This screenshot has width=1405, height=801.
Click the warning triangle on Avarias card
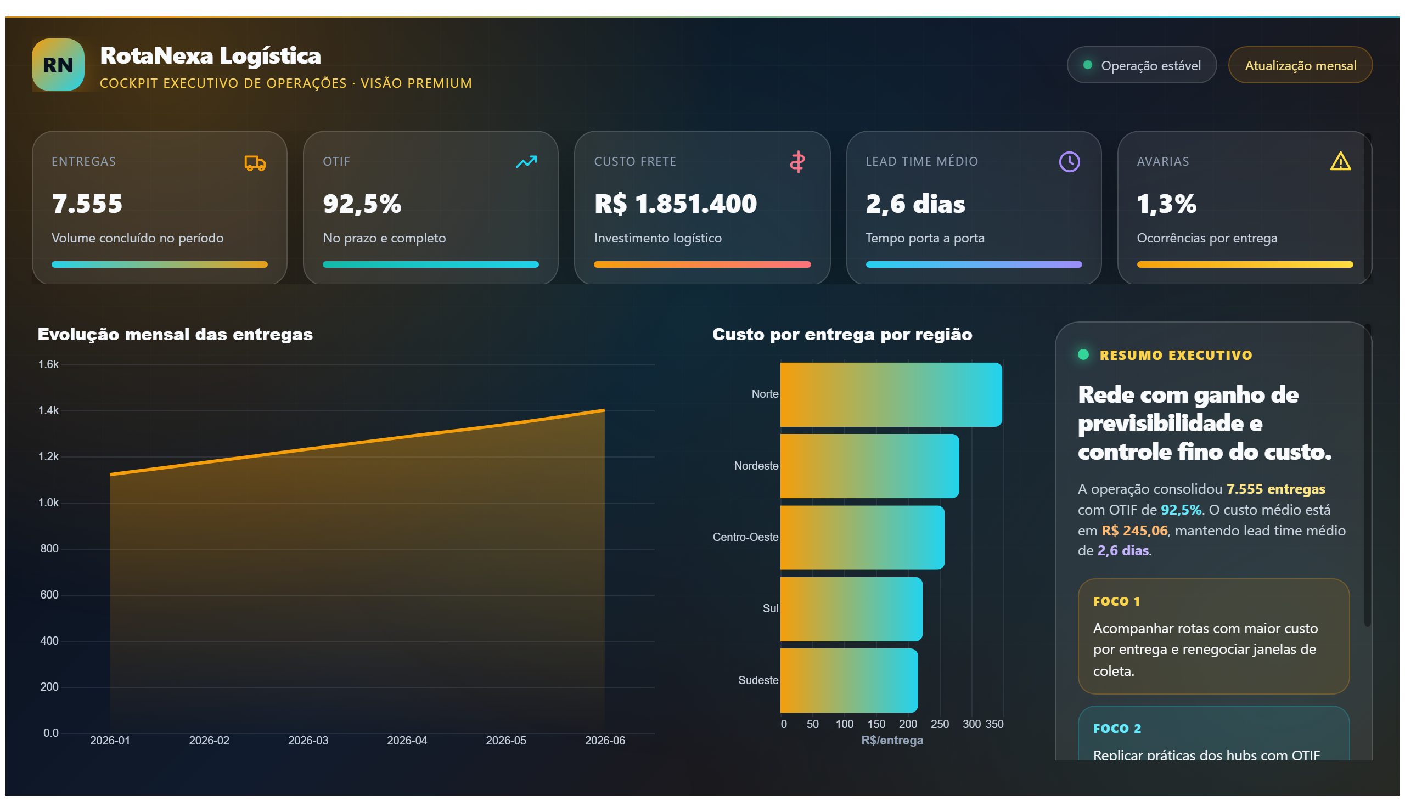(x=1340, y=162)
